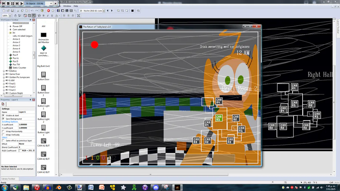This screenshot has height=191, width=340.
Task: Click the center frame toolbar icon
Action: [79, 15]
